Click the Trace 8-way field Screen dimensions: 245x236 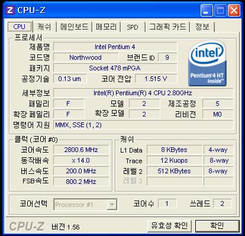(x=218, y=160)
